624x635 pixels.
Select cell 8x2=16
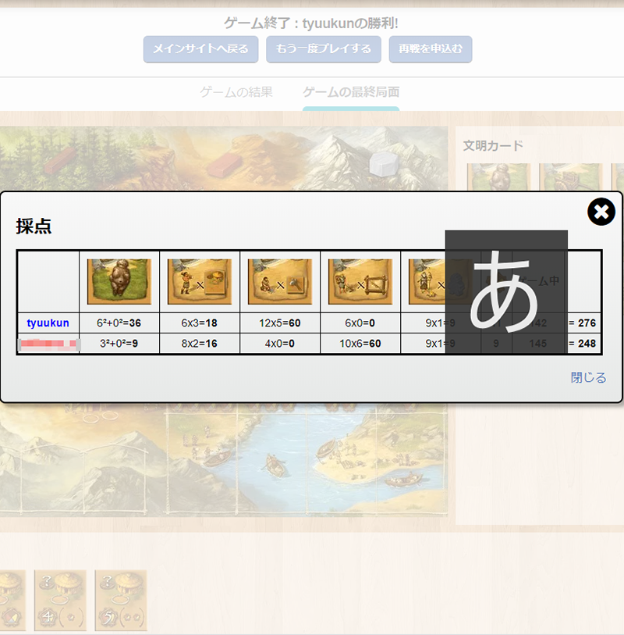(x=200, y=344)
